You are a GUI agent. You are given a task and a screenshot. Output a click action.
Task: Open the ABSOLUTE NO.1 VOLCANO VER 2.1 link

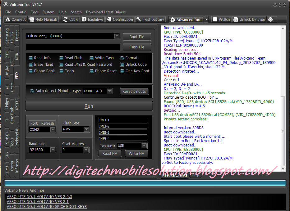[37, 201]
